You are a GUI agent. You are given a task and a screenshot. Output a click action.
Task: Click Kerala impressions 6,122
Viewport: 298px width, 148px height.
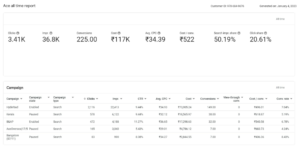click(115, 115)
